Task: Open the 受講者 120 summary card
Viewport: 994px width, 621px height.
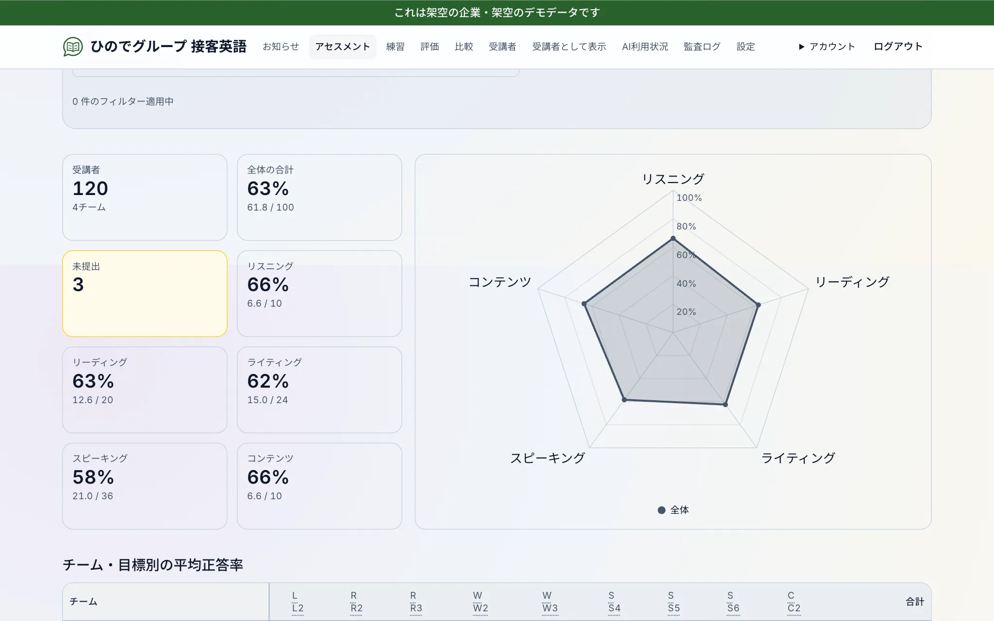Action: 145,197
